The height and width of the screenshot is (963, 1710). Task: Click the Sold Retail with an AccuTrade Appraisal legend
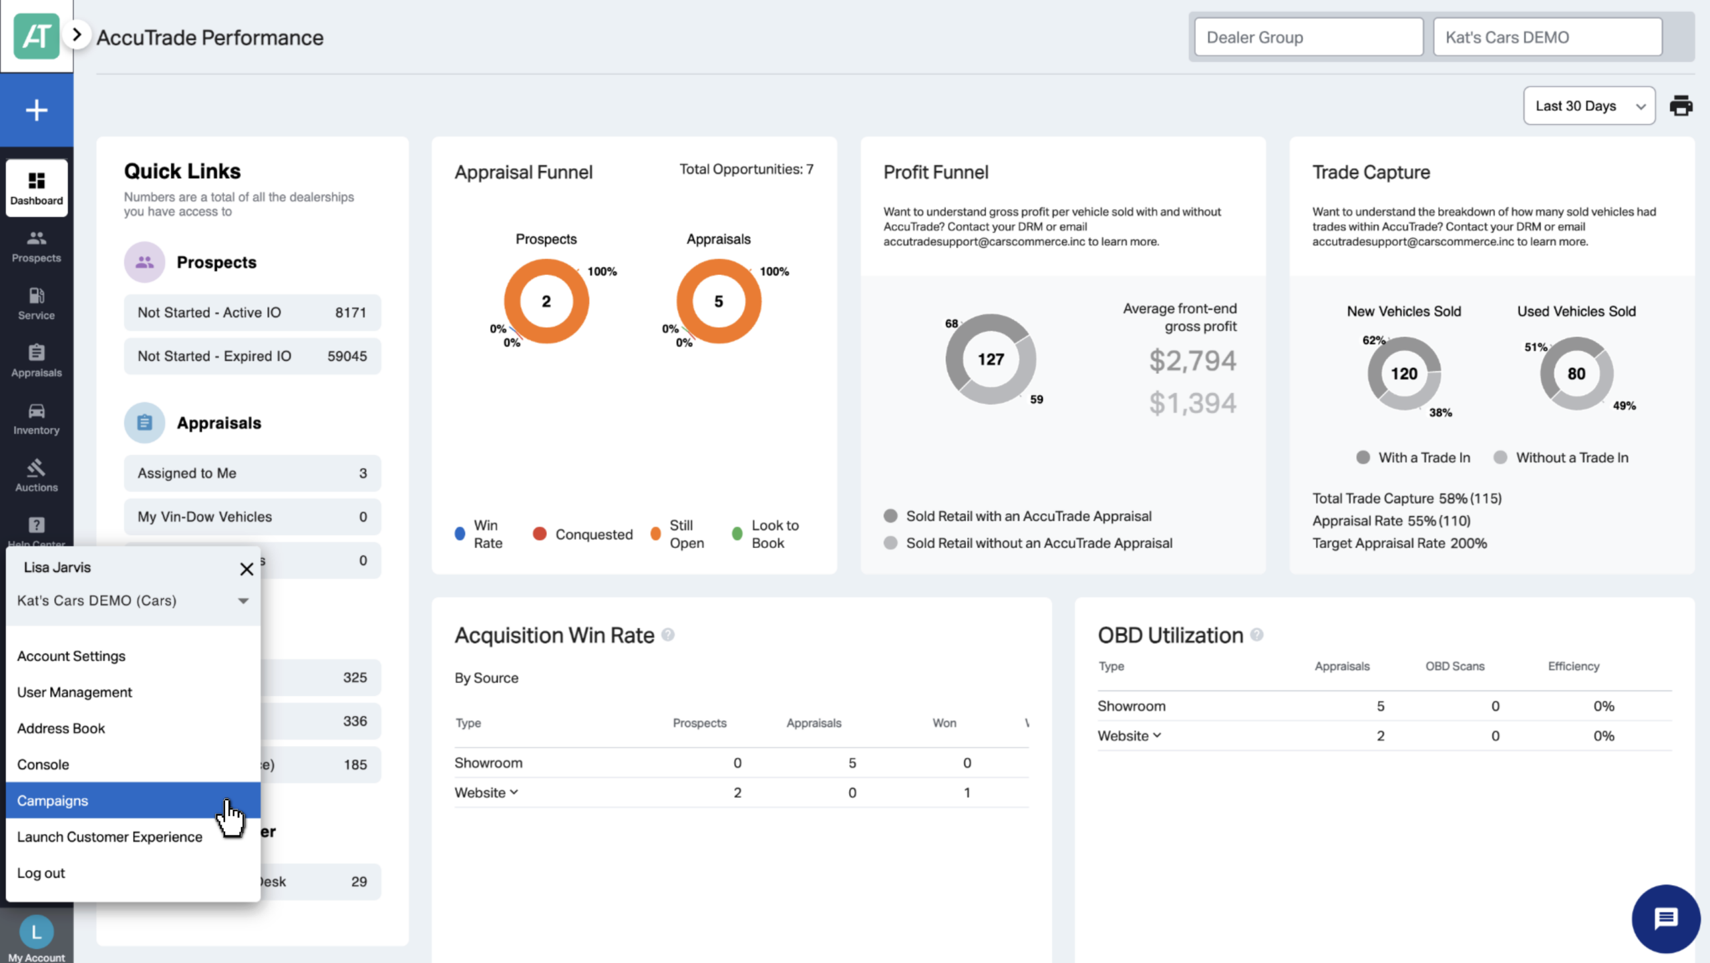[1017, 516]
